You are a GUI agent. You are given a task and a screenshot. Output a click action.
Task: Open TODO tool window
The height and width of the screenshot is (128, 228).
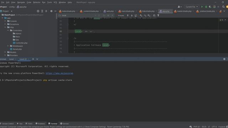pos(29,124)
